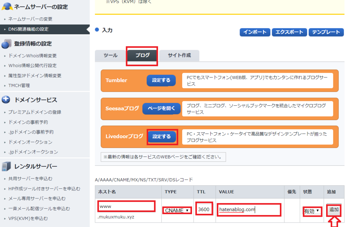Open ドメインオークション link
The width and height of the screenshot is (350, 227).
(30, 142)
